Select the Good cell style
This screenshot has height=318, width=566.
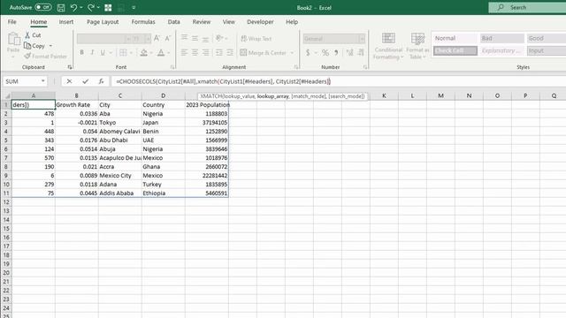547,38
